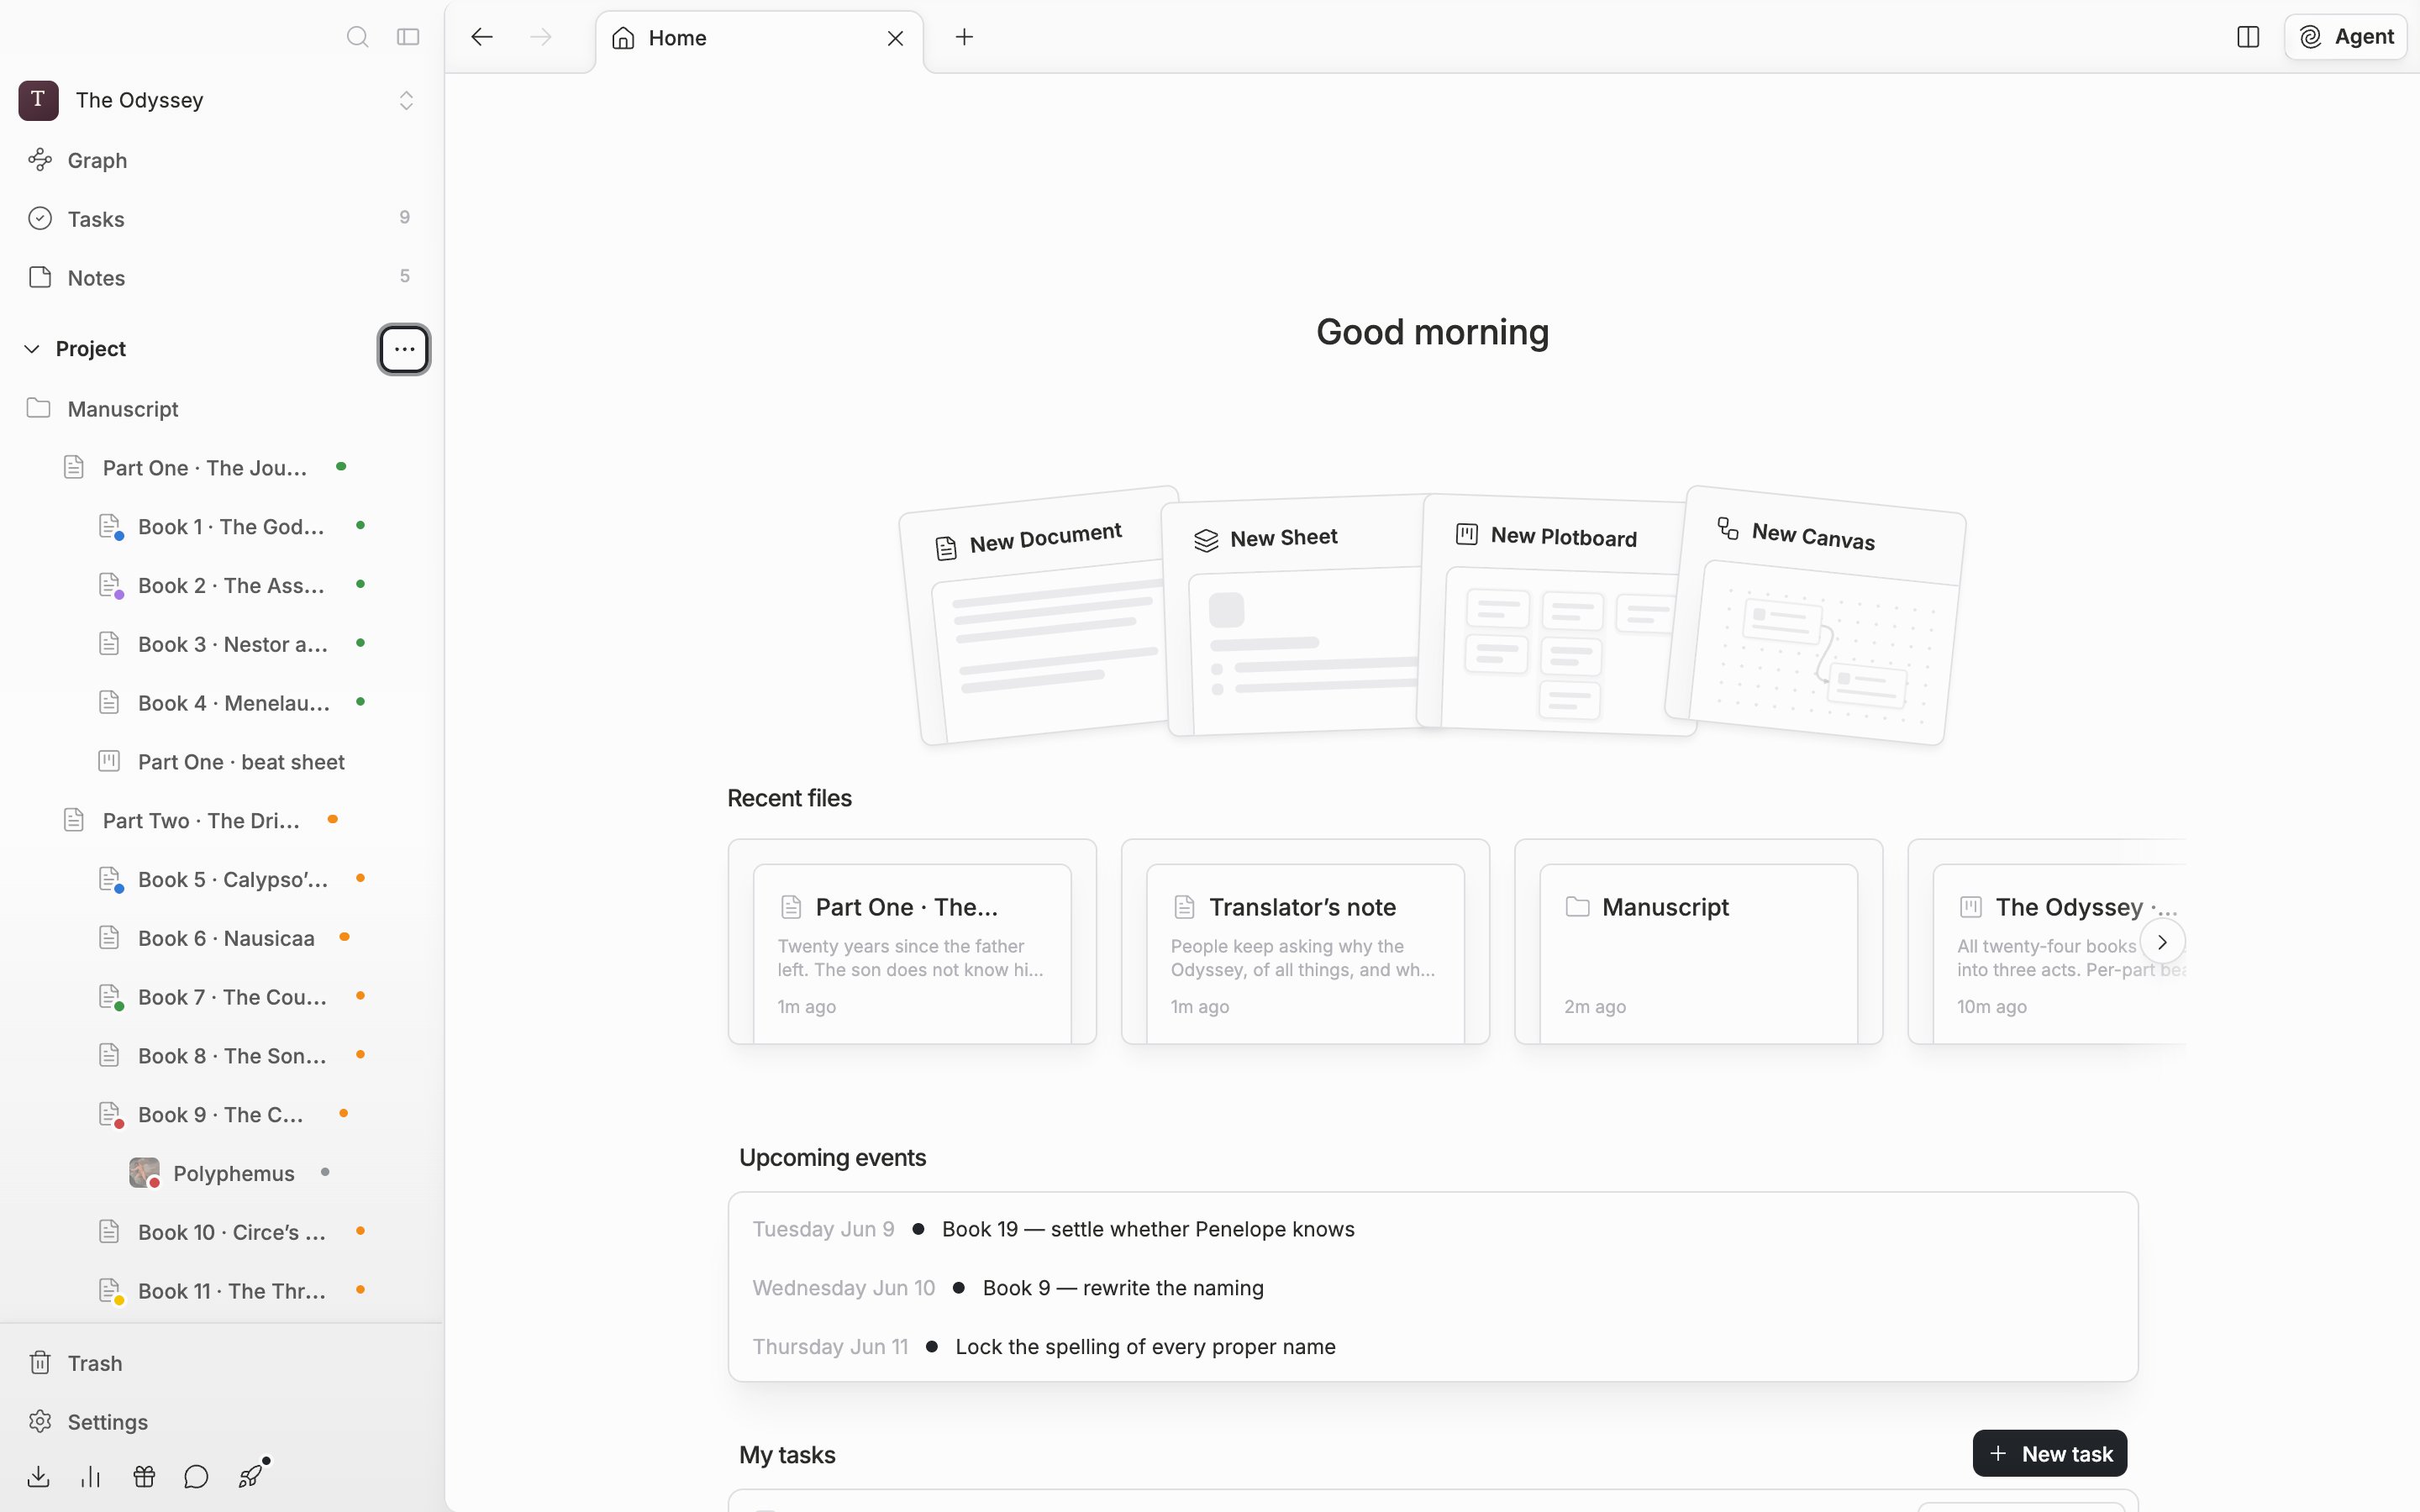Go back with the left arrow
2420x1512 pixels.
pos(482,37)
